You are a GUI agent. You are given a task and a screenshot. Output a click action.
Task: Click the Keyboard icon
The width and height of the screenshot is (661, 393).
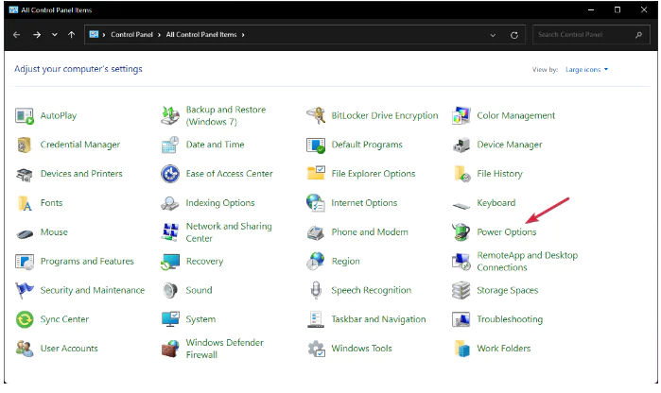point(461,206)
